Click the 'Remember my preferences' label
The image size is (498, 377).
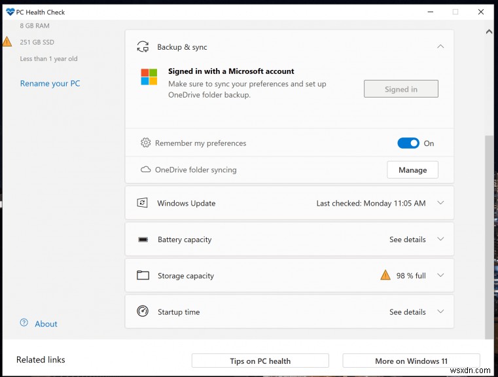point(200,143)
